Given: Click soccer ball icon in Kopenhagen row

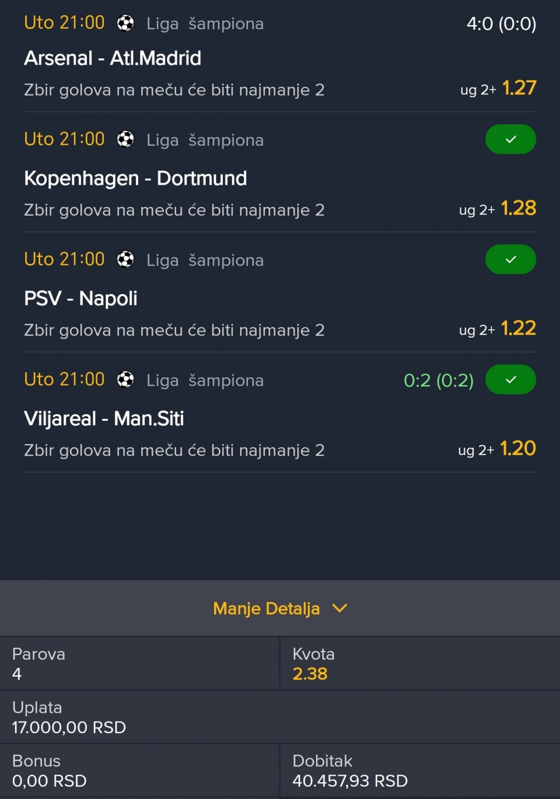Looking at the screenshot, I should click(x=125, y=140).
